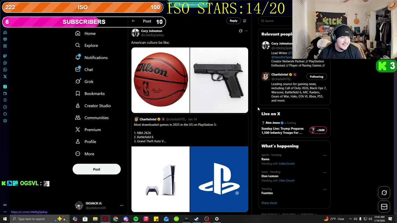The width and height of the screenshot is (397, 223).
Task: Open Grok from the sidebar
Action: click(x=84, y=81)
